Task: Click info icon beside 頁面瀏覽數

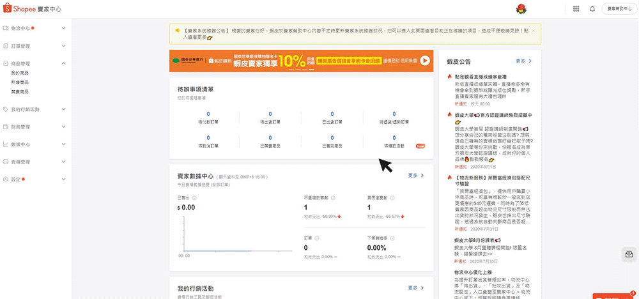Action: [x=392, y=198]
